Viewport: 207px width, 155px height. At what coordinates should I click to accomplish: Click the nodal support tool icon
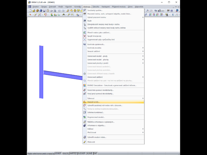coord(52,15)
